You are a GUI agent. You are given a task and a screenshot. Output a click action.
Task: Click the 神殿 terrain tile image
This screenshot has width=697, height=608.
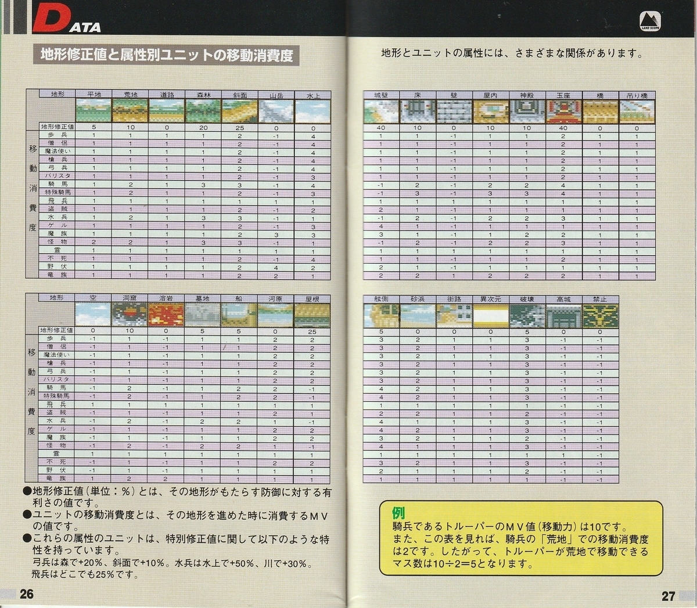pyautogui.click(x=527, y=111)
